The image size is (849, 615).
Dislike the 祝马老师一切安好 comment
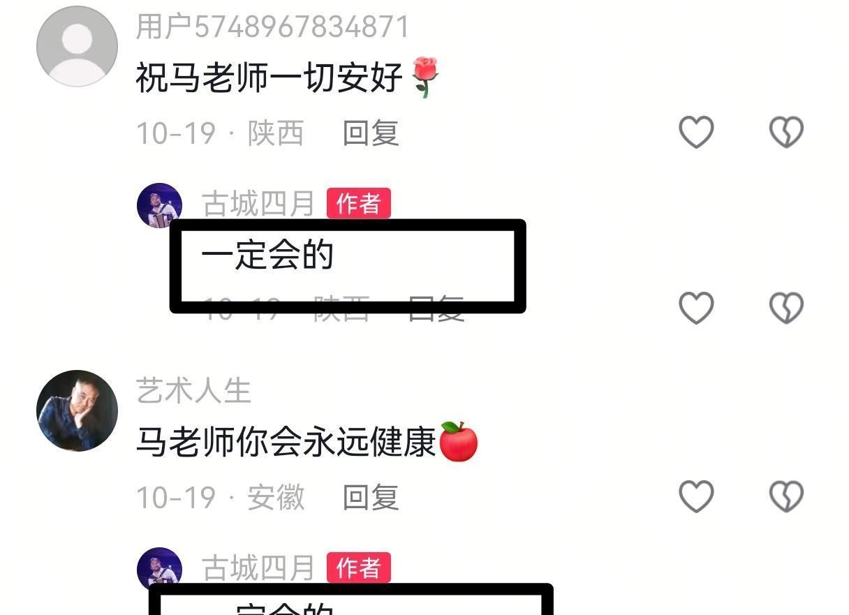point(786,132)
